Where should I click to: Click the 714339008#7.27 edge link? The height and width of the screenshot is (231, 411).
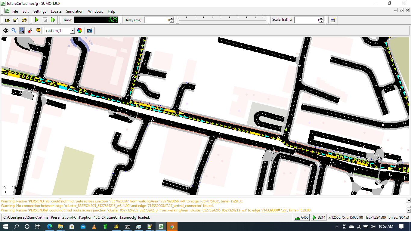pyautogui.click(x=274, y=210)
